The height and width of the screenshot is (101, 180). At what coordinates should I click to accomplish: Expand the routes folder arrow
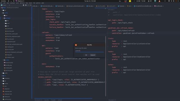pyautogui.click(x=3, y=60)
